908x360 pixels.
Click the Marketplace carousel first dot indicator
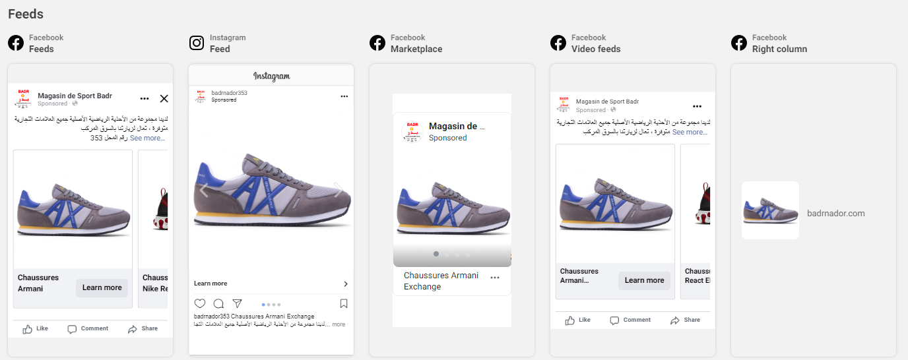coord(436,254)
